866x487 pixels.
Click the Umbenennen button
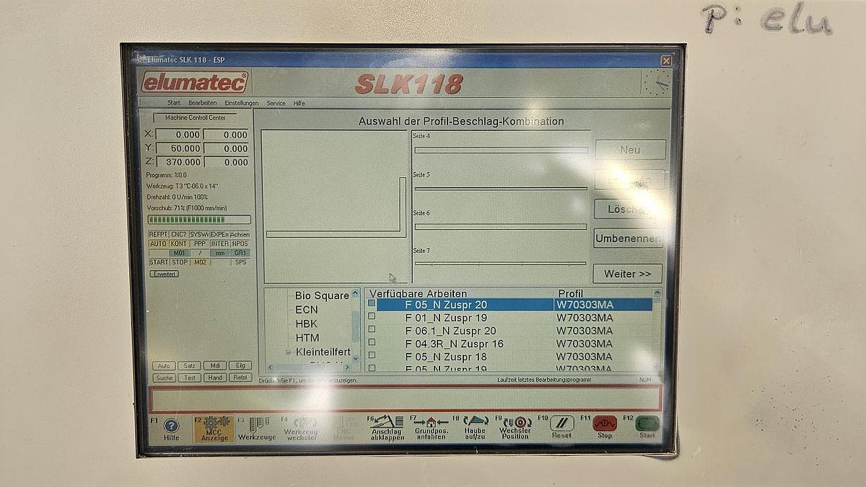pos(628,238)
